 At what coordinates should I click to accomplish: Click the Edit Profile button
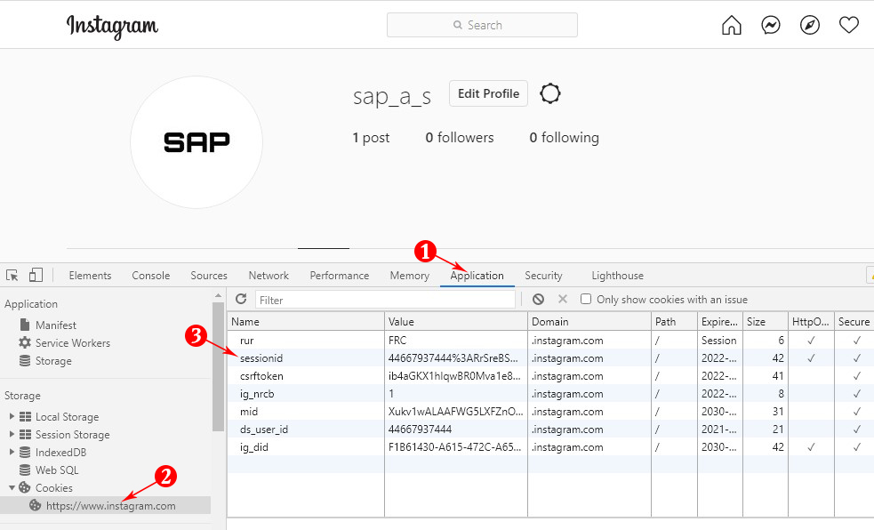tap(488, 93)
